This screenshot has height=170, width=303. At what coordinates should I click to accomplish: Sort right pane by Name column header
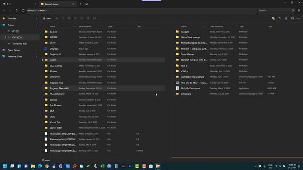[184, 26]
